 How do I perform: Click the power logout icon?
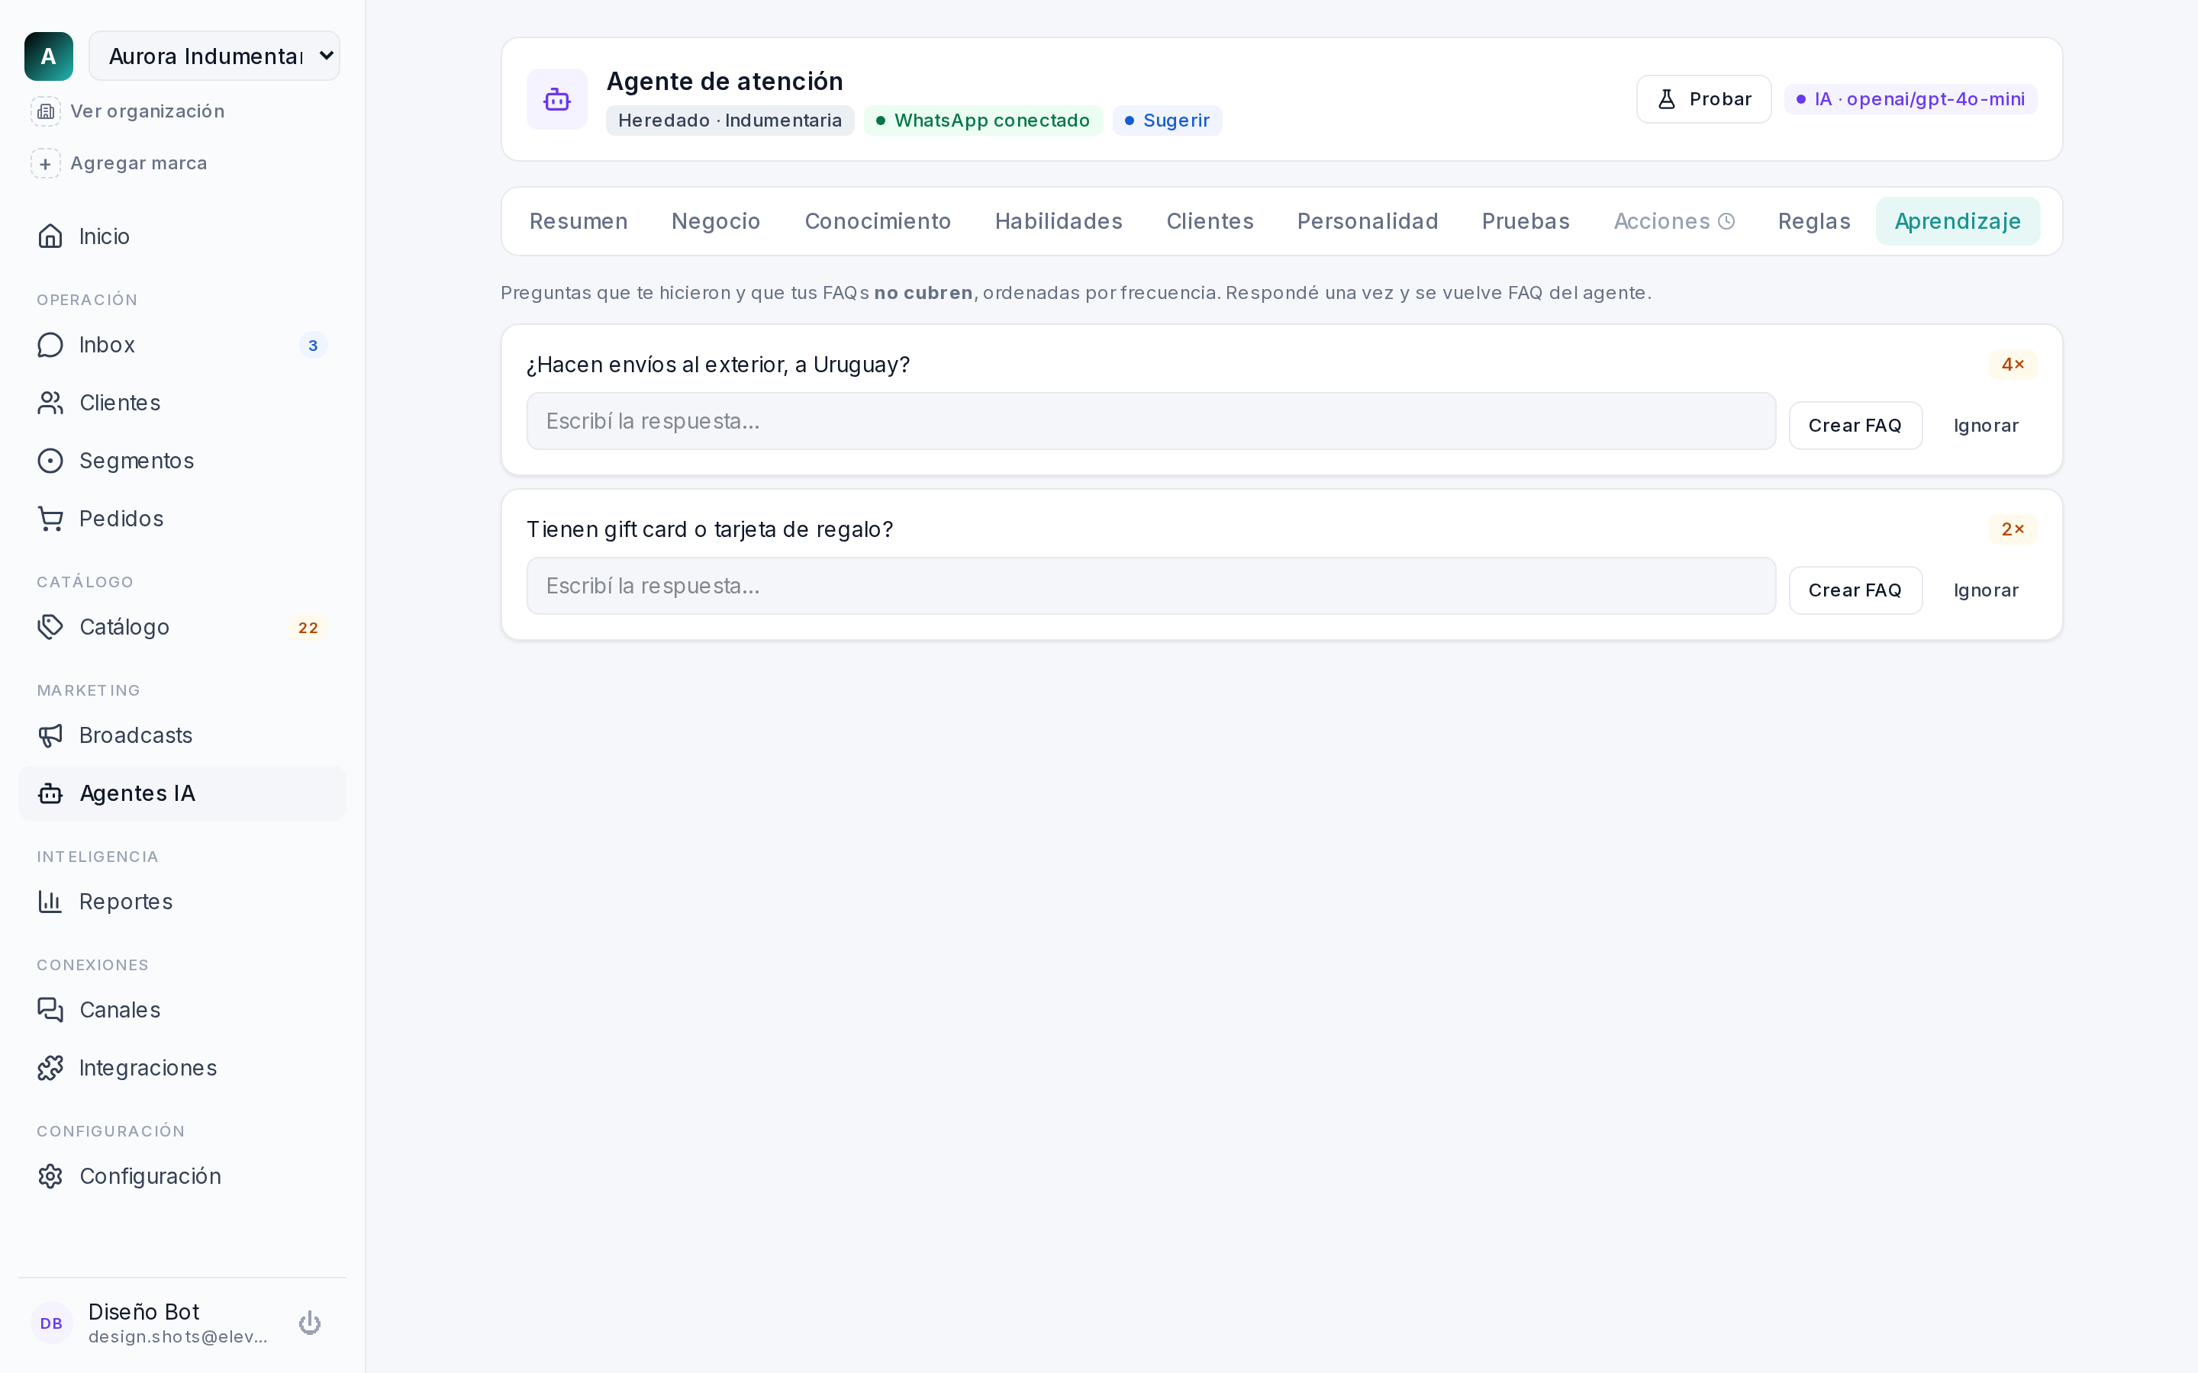310,1323
